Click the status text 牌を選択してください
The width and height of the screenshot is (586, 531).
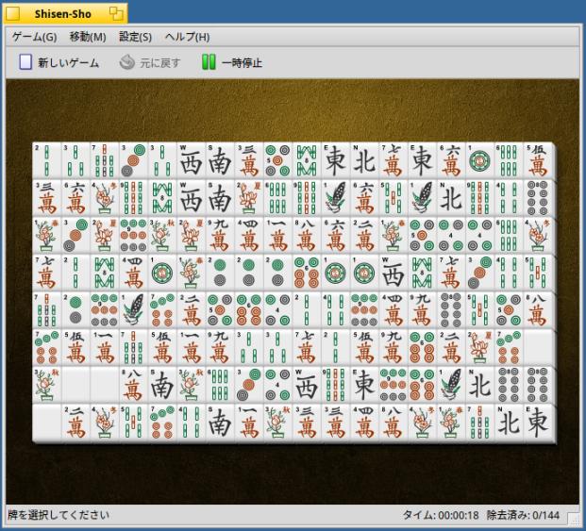point(59,515)
